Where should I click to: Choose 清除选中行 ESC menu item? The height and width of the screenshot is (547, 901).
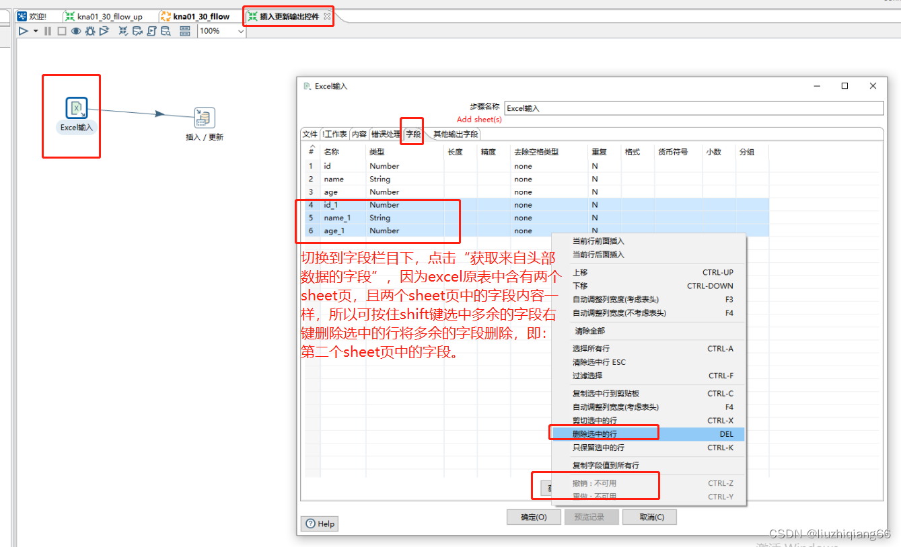[x=648, y=362]
